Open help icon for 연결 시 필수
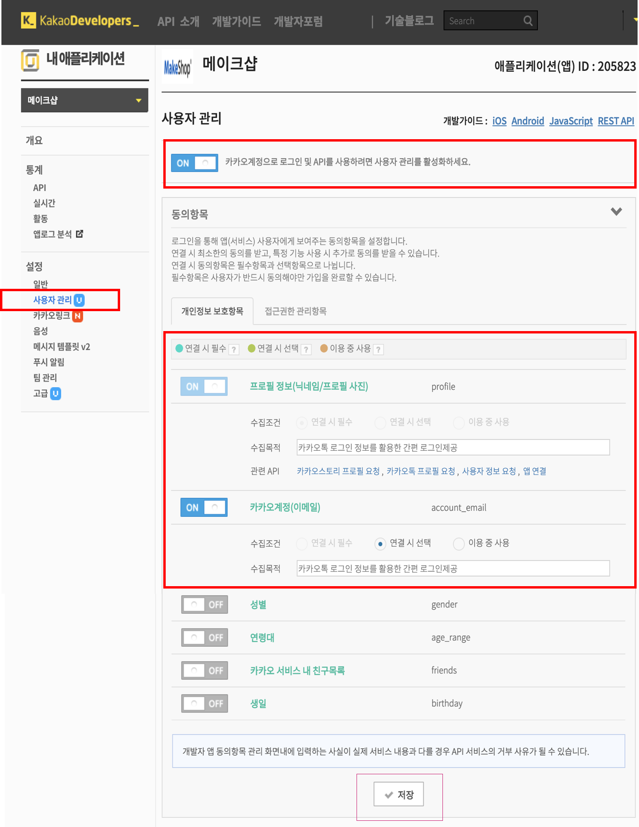This screenshot has width=639, height=827. 234,350
